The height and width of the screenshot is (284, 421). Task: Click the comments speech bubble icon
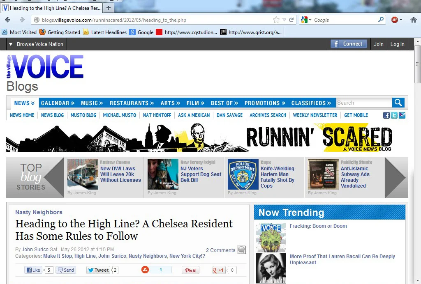(x=241, y=250)
